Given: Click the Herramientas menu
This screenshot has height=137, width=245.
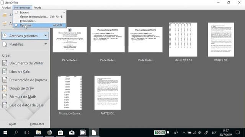Looking at the screenshot, I should tap(22, 8).
